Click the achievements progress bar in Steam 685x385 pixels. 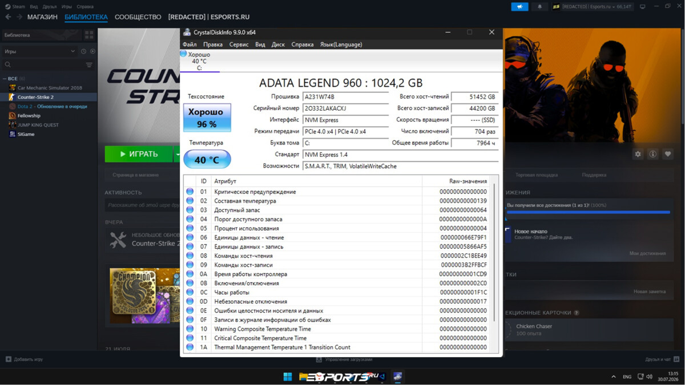pos(588,212)
